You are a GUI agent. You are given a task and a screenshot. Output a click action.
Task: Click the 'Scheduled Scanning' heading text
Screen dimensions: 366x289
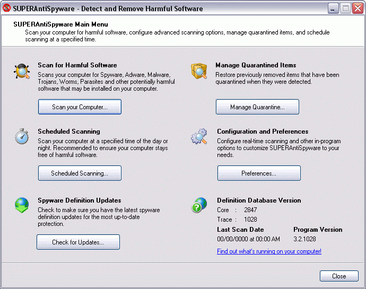click(x=69, y=132)
